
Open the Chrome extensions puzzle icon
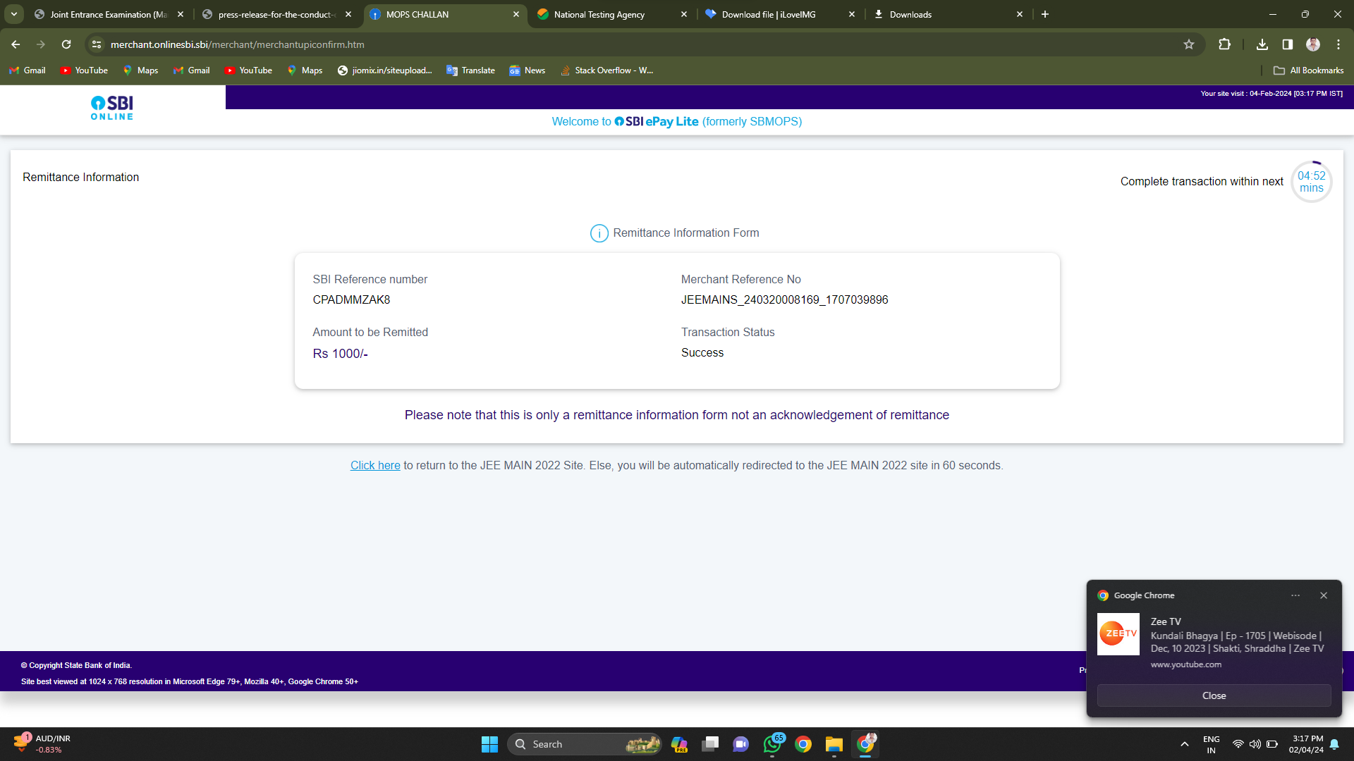pos(1224,44)
